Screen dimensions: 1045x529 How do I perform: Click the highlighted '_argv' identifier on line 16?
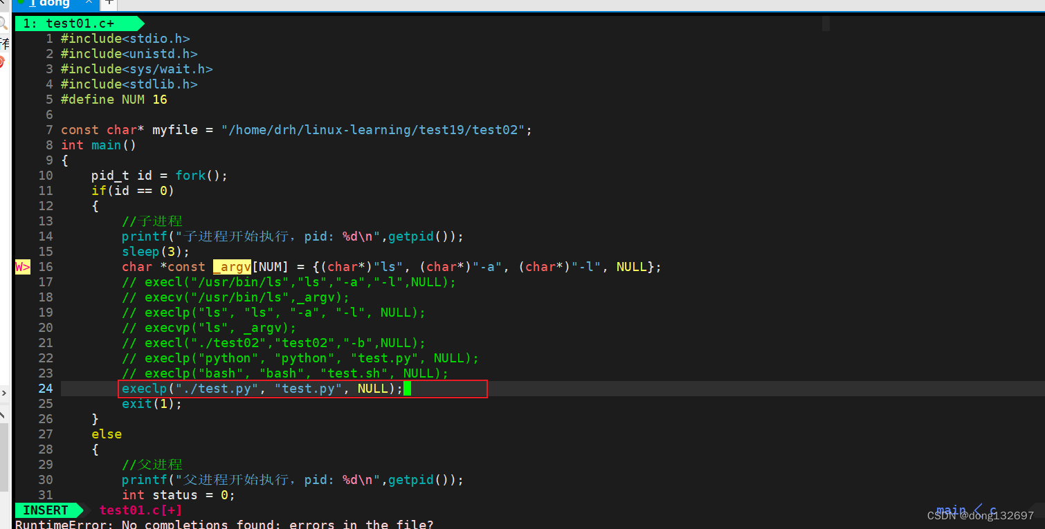[x=232, y=267]
